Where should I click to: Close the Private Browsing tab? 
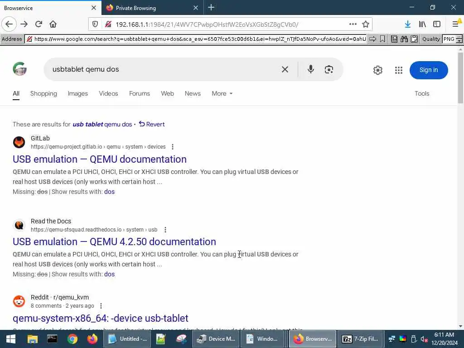coord(196,8)
